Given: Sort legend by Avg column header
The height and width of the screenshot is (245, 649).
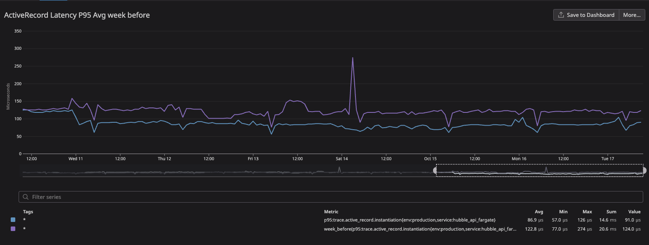Looking at the screenshot, I should click(539, 212).
